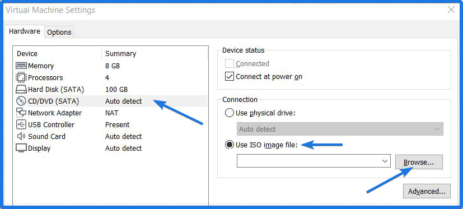Expand the ISO image file path dropdown arrow
The width and height of the screenshot is (463, 209).
pyautogui.click(x=385, y=161)
